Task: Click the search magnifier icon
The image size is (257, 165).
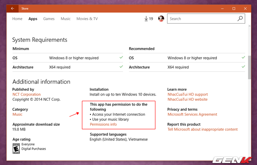Action: click(240, 18)
